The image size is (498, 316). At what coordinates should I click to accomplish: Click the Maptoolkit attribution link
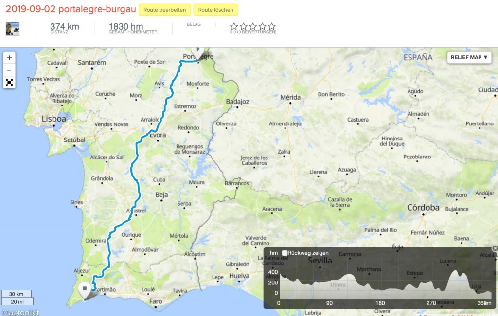coord(20,313)
